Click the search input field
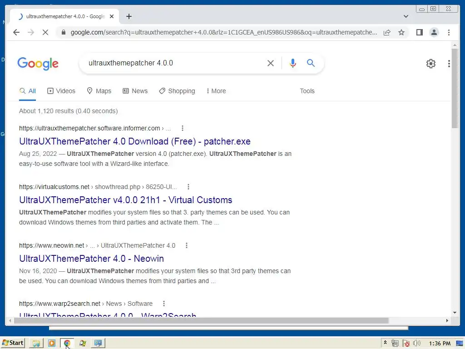This screenshot has width=465, height=349. click(x=175, y=63)
